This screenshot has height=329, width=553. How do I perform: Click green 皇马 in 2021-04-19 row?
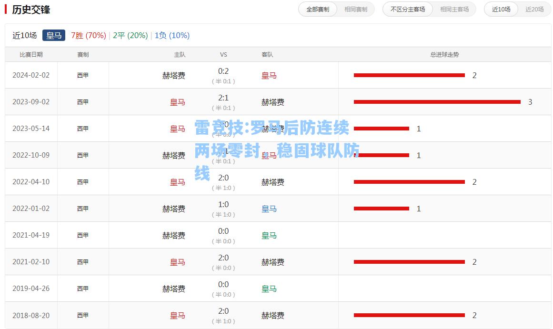click(269, 236)
